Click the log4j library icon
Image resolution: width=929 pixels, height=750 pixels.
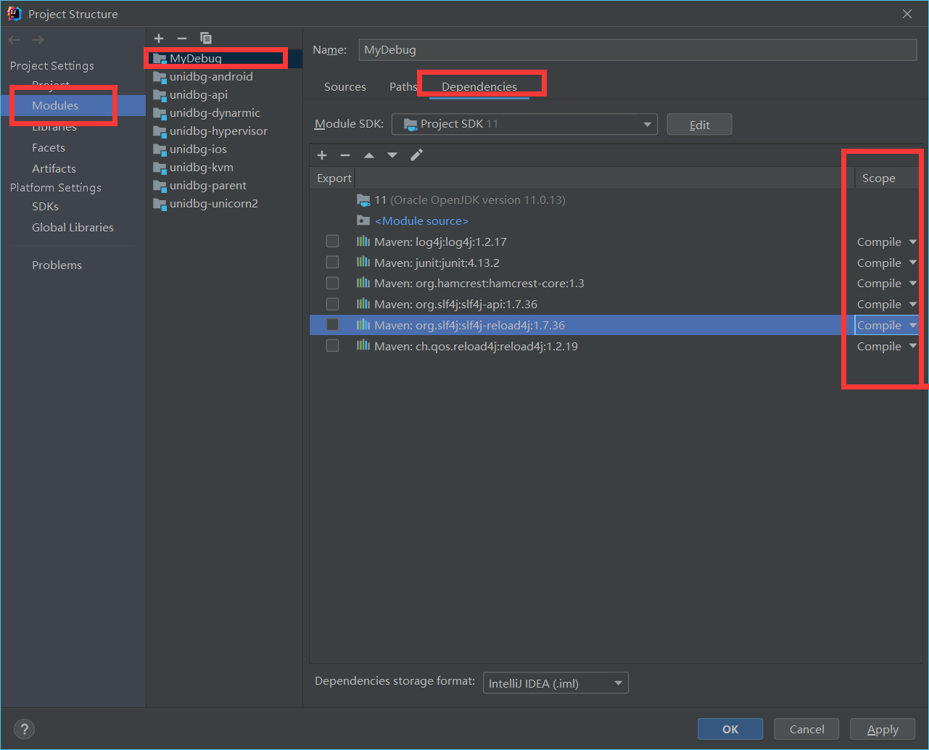[x=363, y=242]
